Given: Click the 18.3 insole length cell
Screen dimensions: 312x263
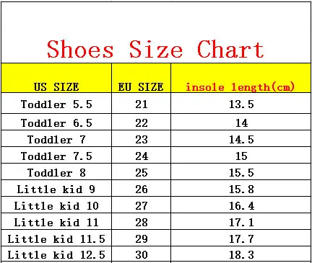Looking at the screenshot, I should click(241, 254).
